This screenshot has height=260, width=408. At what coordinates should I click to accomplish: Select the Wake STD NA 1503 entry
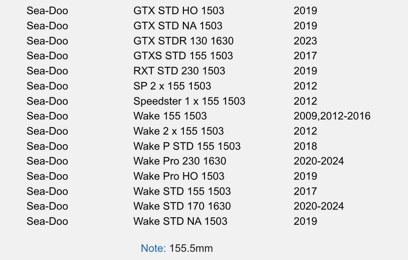pyautogui.click(x=180, y=221)
